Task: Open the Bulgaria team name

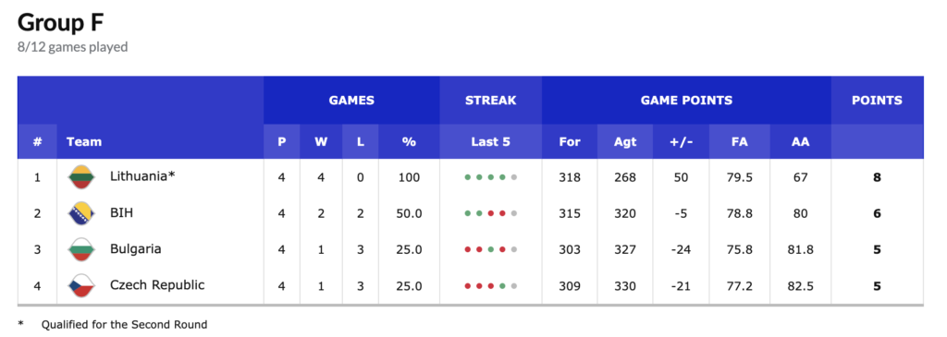Action: click(x=135, y=248)
